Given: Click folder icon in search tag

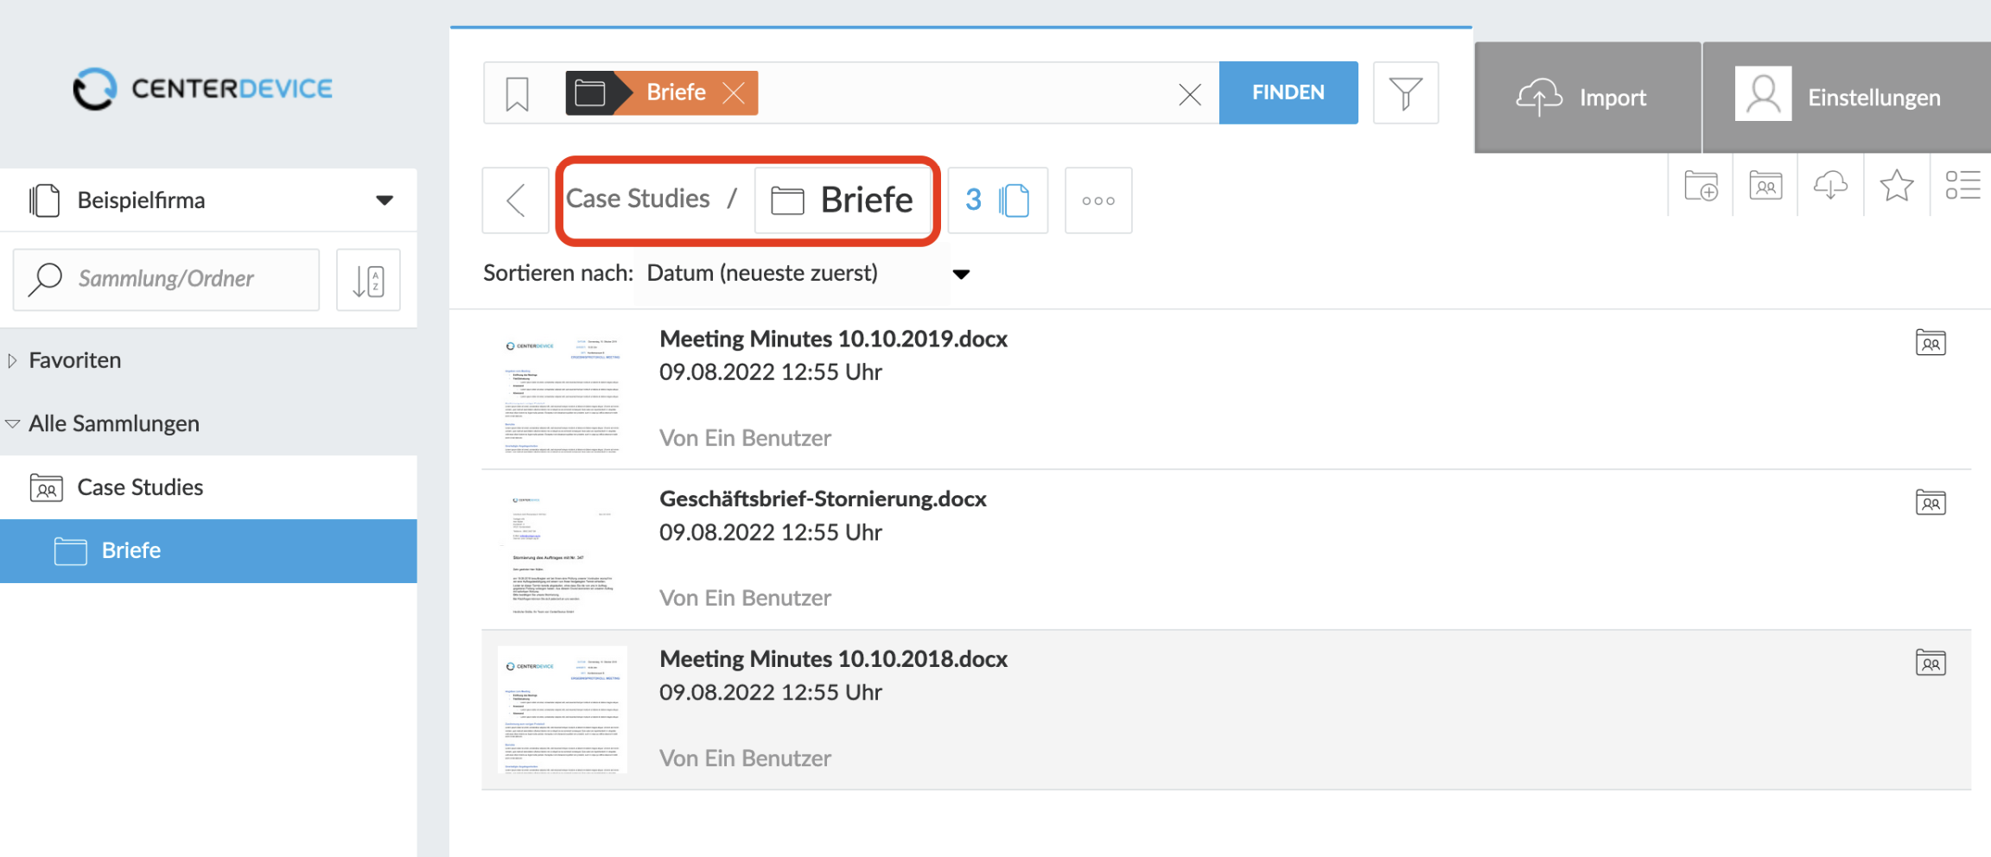Looking at the screenshot, I should pos(590,92).
